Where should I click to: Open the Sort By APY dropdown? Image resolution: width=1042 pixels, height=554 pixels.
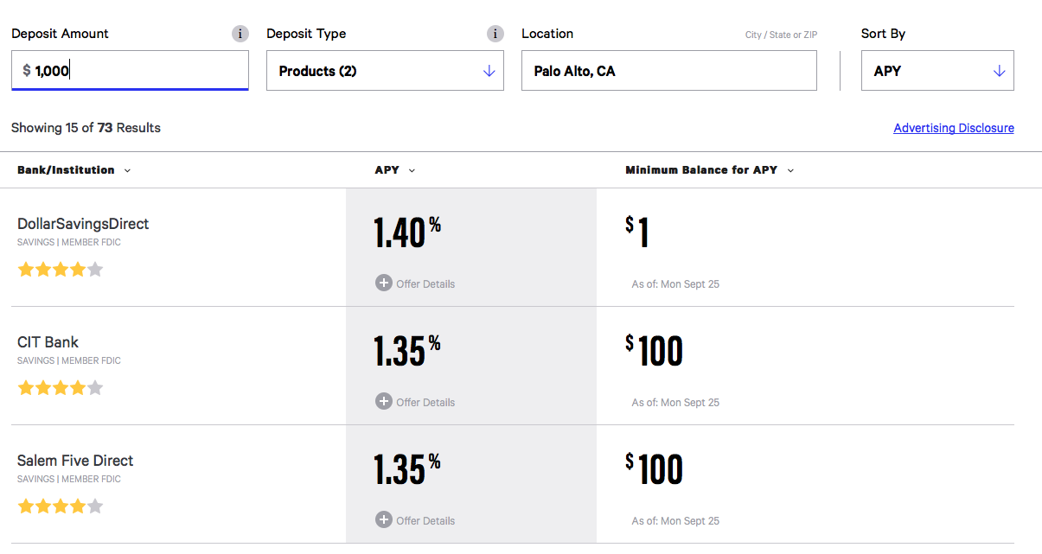(937, 71)
